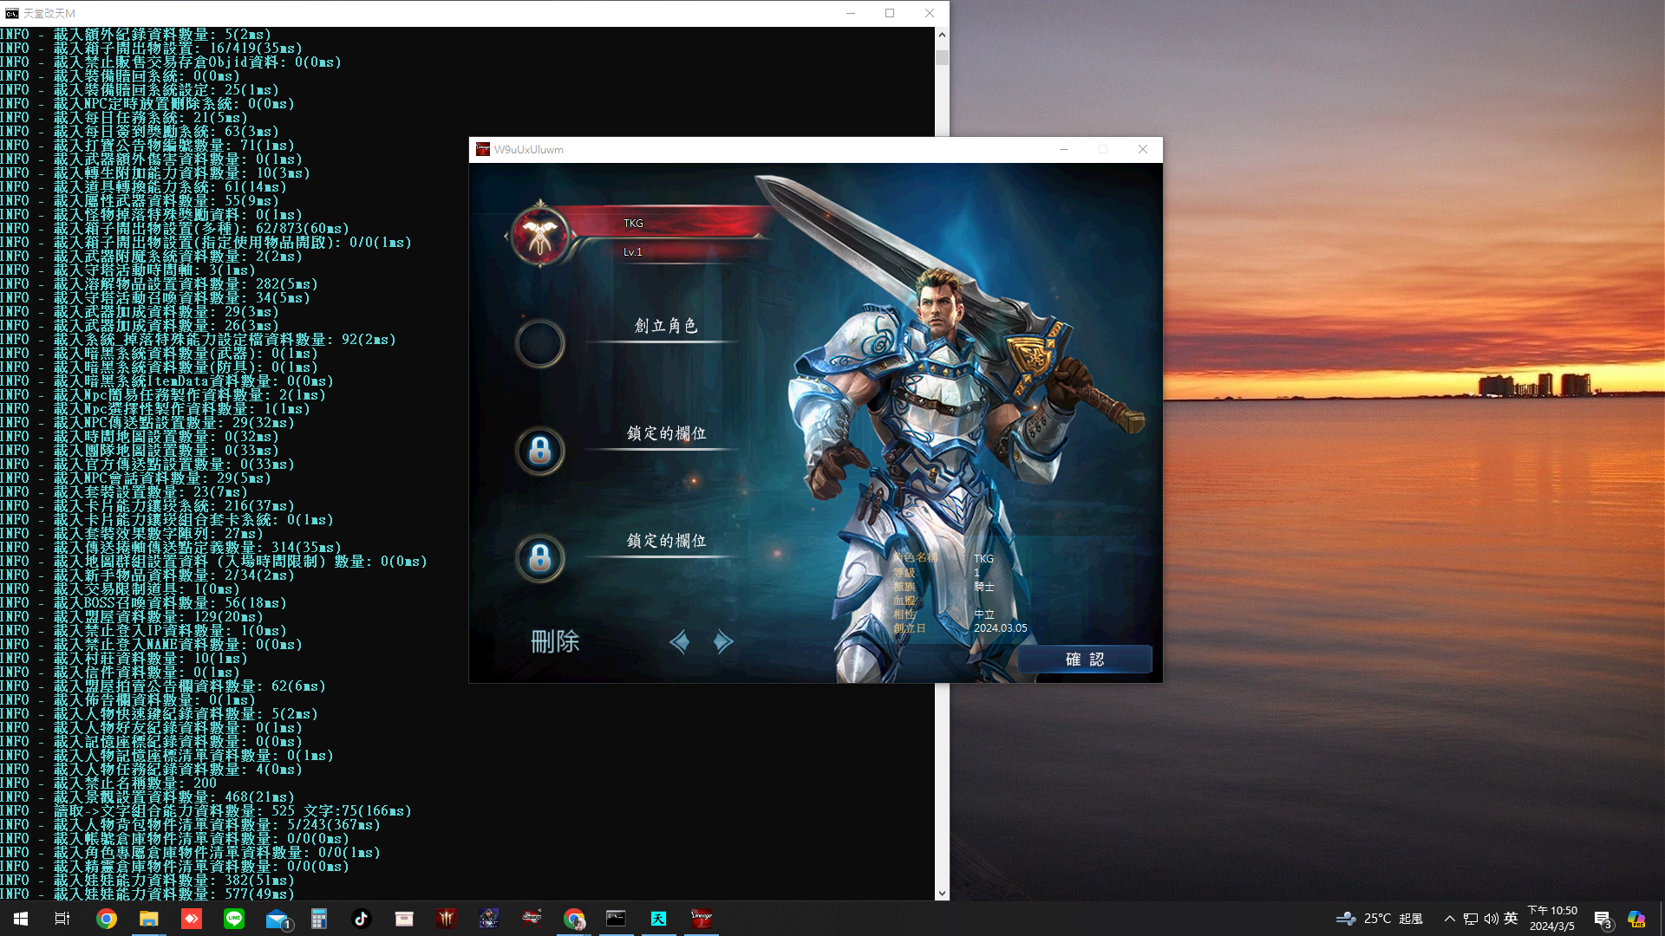1665x936 pixels.
Task: Switch to the cyan 天 taskbar app
Action: [x=658, y=919]
